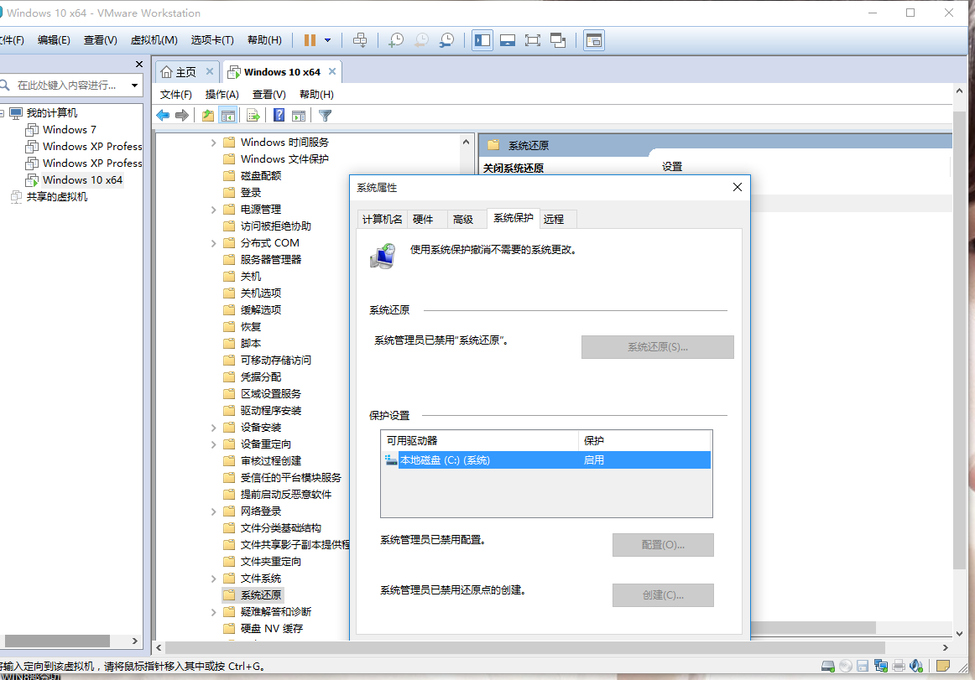Send Ctrl+Alt+Del to the virtual machine
The image size is (975, 680).
[x=359, y=40]
